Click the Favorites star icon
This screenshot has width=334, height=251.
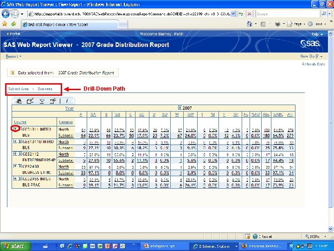[5, 24]
